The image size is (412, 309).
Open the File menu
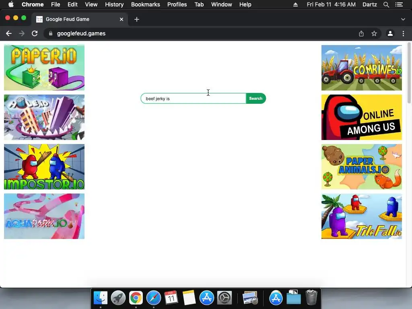[x=56, y=4]
